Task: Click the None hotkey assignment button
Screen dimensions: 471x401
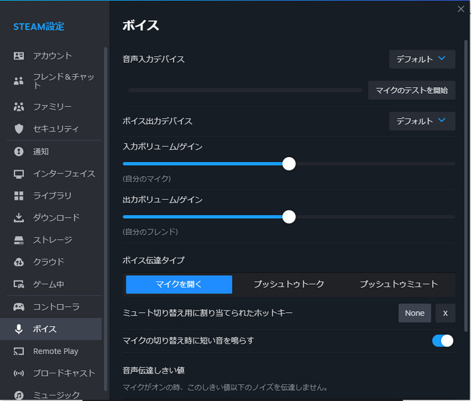Action: [414, 313]
